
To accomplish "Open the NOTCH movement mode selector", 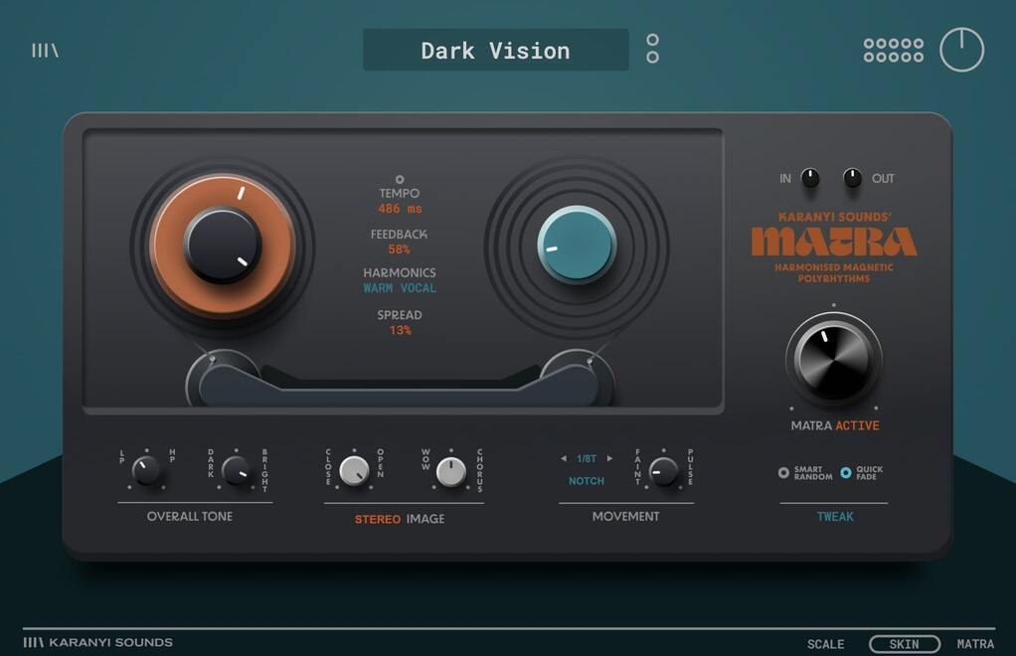I will click(x=586, y=481).
